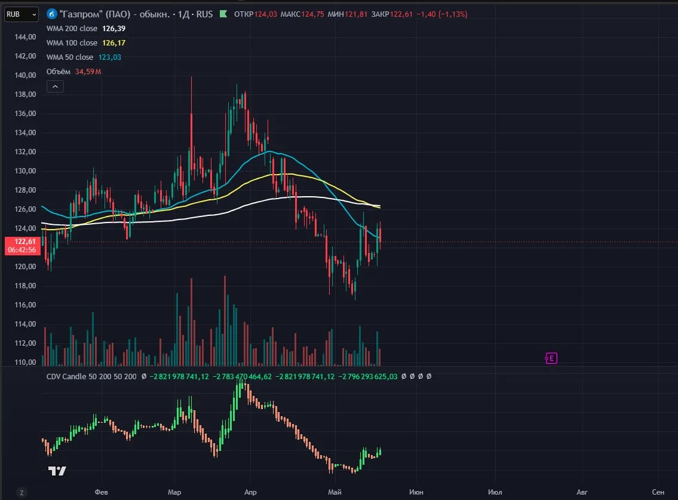
Task: Open the RUB currency dropdown
Action: tap(21, 14)
